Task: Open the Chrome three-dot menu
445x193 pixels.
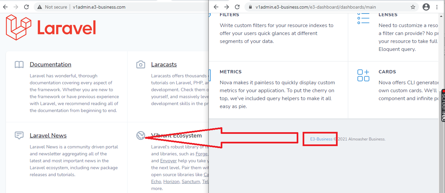Action: click(438, 7)
